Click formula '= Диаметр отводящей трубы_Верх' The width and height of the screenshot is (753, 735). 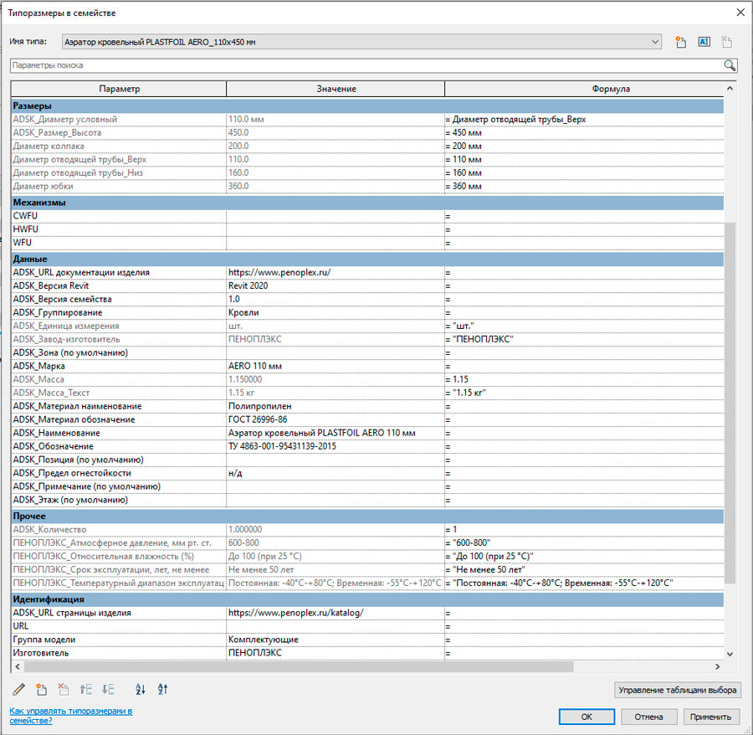(584, 119)
